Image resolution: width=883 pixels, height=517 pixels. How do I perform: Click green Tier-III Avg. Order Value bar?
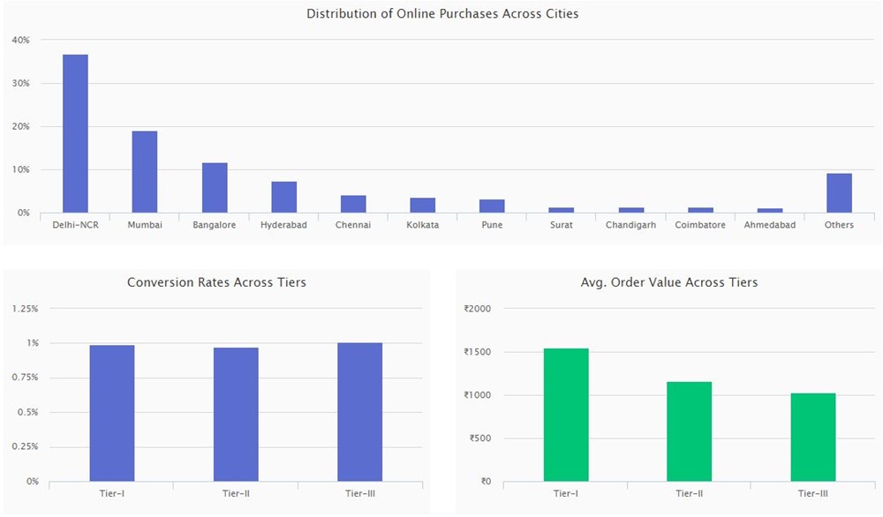pyautogui.click(x=813, y=437)
